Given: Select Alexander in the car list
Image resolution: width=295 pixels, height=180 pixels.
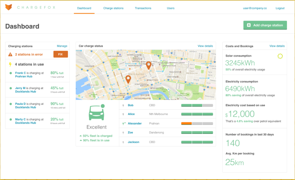Looking at the screenshot, I should click(135, 123).
